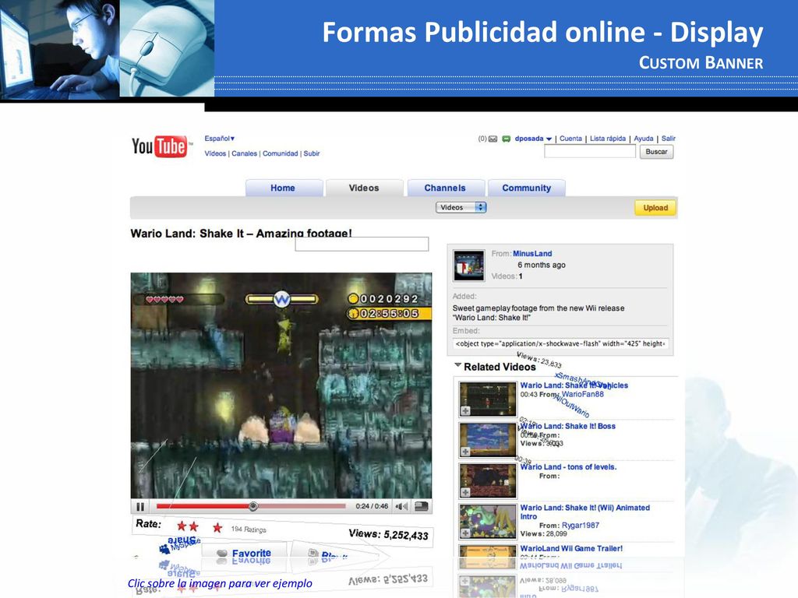Screen dimensions: 798x598
Task: Open the inbox envelope icon
Action: 493,139
